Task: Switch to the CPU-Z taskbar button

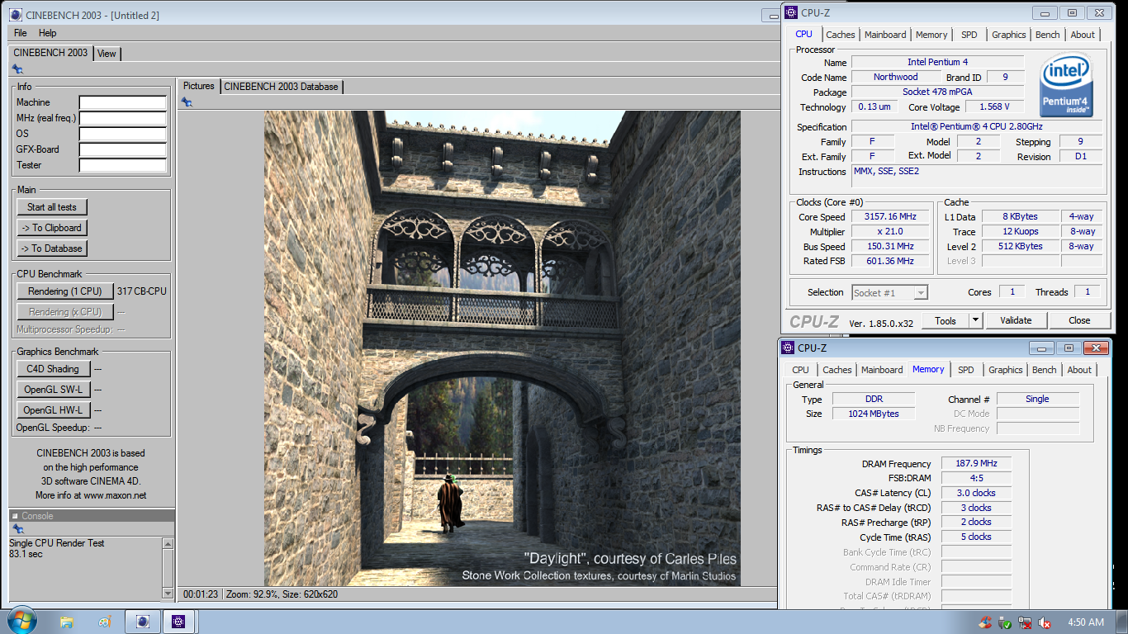Action: tap(178, 622)
